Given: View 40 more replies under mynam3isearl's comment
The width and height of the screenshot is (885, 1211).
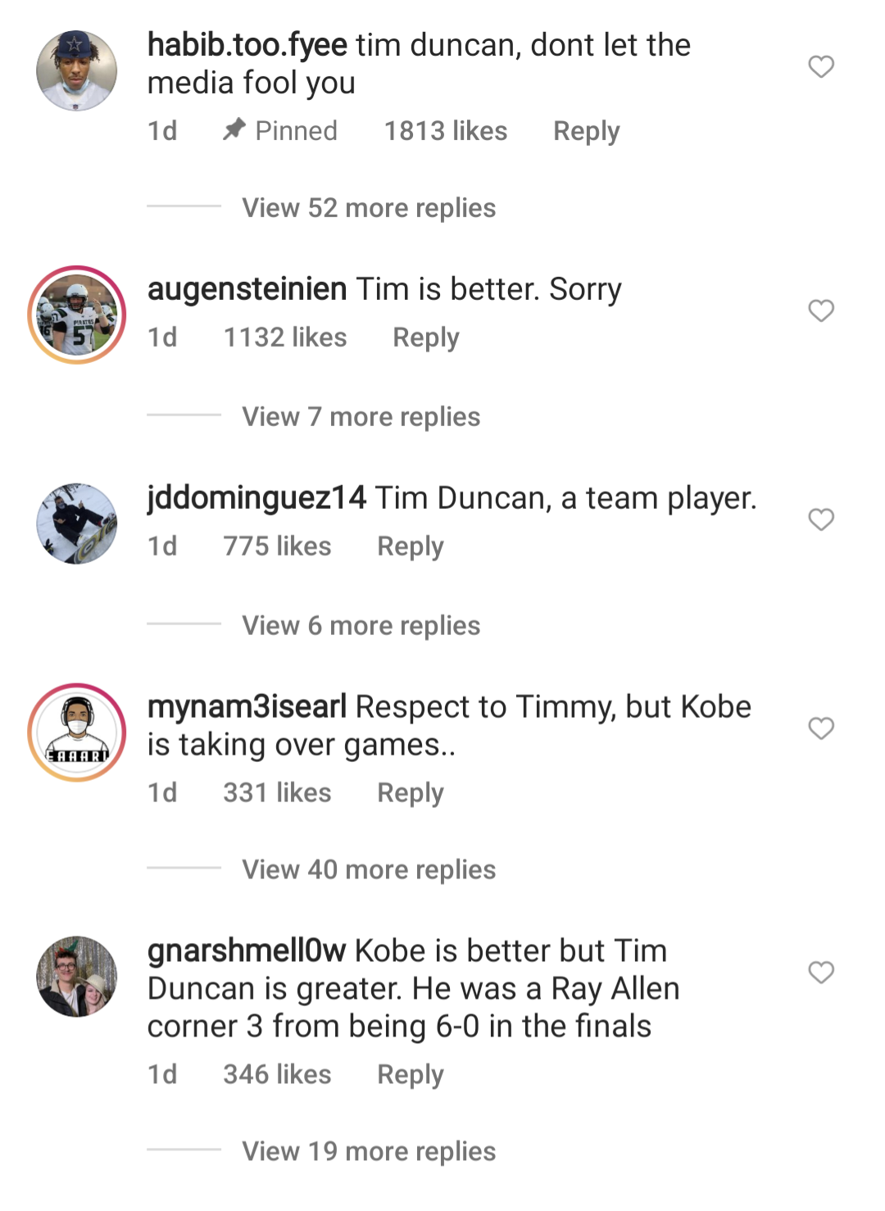Looking at the screenshot, I should click(368, 869).
